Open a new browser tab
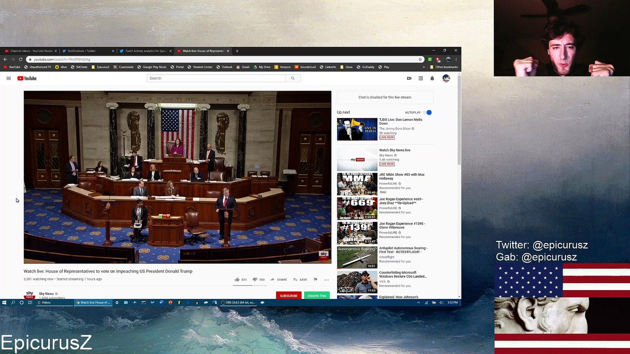630x354 pixels. [237, 51]
